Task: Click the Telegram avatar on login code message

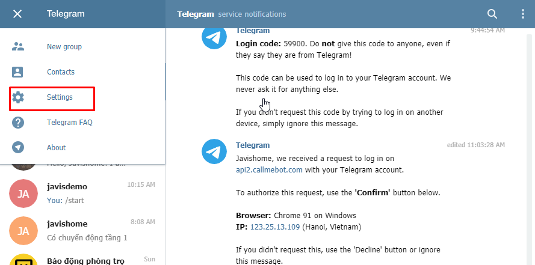Action: pyautogui.click(x=214, y=37)
